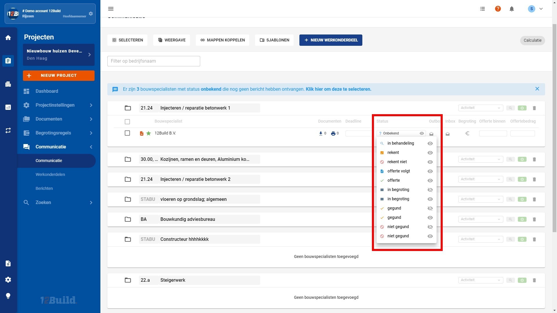This screenshot has width=557, height=313.
Task: Open the SJABLONEN templates button
Action: coord(274,40)
